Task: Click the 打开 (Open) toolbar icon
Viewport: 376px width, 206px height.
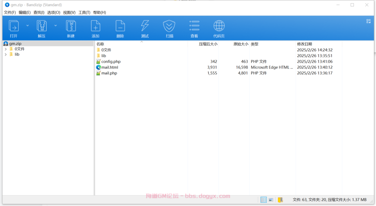Action: (14, 26)
